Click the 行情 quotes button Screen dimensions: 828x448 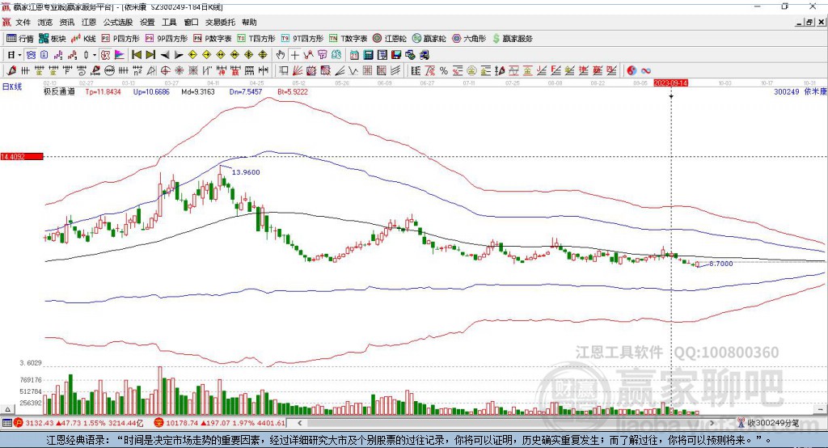pos(21,38)
